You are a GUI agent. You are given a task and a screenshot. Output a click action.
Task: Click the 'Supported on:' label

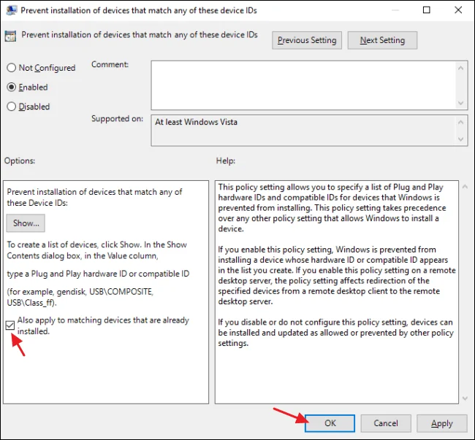pos(117,118)
